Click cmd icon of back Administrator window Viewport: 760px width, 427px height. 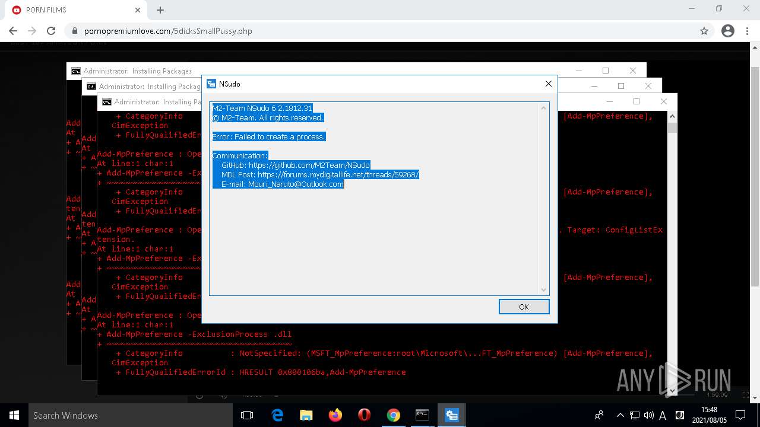click(x=76, y=71)
